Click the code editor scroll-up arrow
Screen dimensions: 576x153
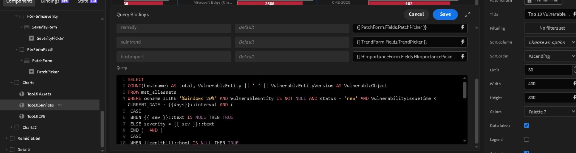[464, 78]
